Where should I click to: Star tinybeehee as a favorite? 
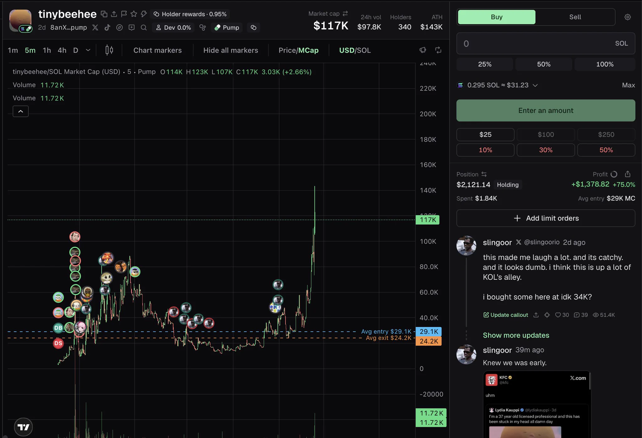point(134,14)
